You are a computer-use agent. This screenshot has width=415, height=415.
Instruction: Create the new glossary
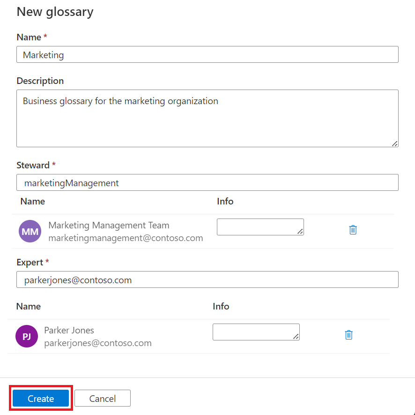point(41,399)
